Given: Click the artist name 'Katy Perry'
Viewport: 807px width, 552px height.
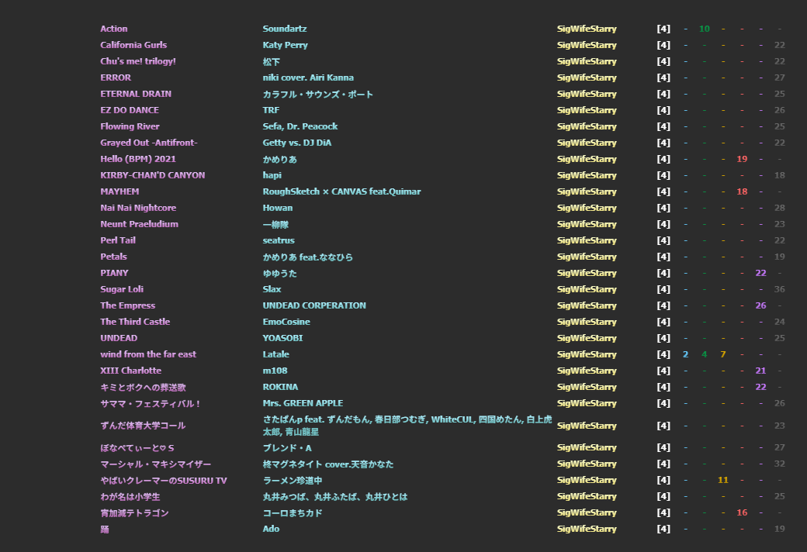Looking at the screenshot, I should pyautogui.click(x=285, y=45).
